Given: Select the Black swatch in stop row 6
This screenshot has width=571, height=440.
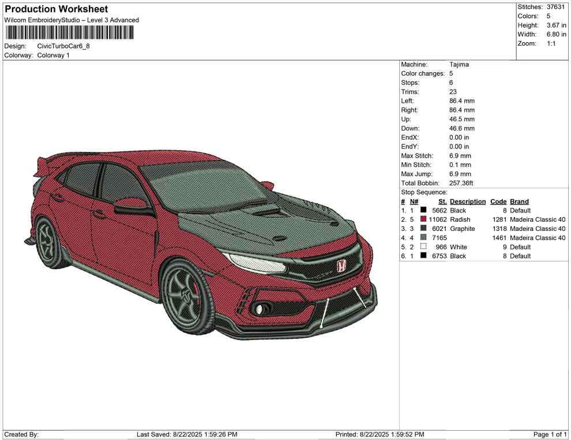Looking at the screenshot, I should pos(423,256).
